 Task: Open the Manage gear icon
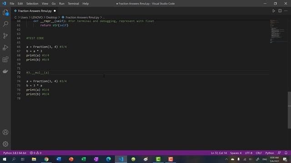[5, 144]
